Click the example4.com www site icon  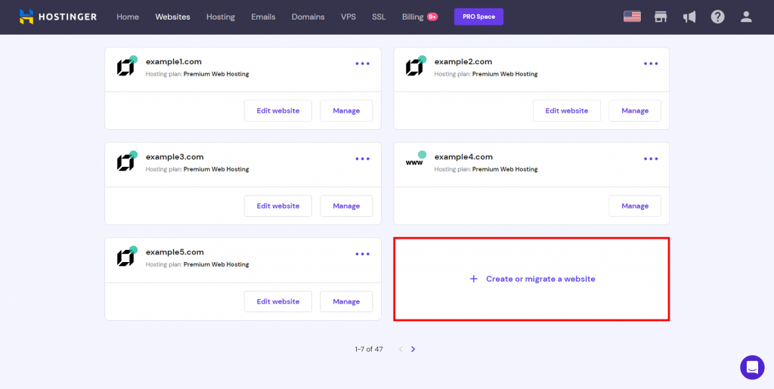(414, 162)
